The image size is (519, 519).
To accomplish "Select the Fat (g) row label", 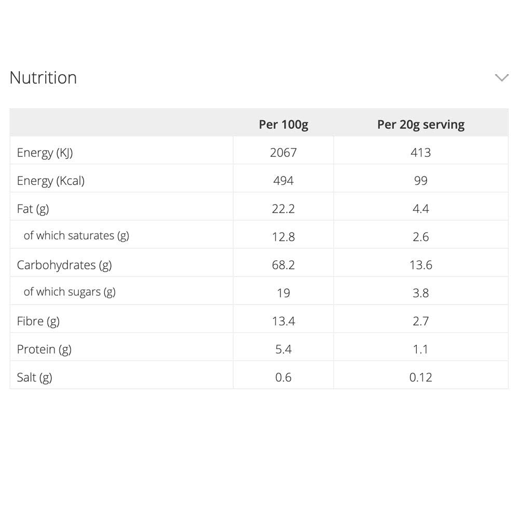I will 33,209.
